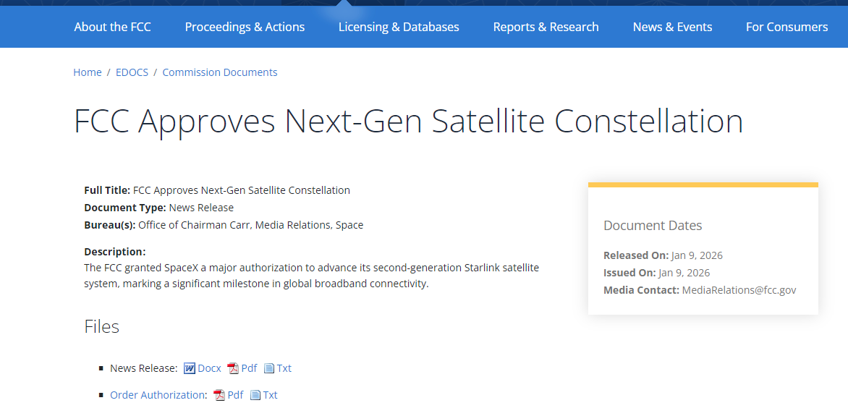The height and width of the screenshot is (416, 848).
Task: Select the For Consumers menu item
Action: tap(786, 27)
